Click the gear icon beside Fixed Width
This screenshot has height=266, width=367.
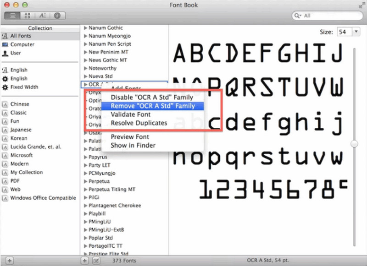(x=5, y=87)
